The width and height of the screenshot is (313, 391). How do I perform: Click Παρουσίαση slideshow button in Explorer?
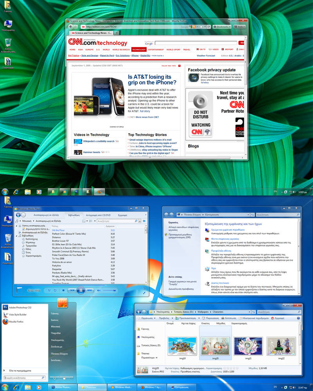[210, 318]
